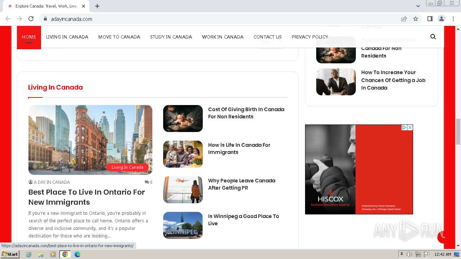Open File Explorer folder in taskbar
This screenshot has width=461, height=259.
pos(41,254)
